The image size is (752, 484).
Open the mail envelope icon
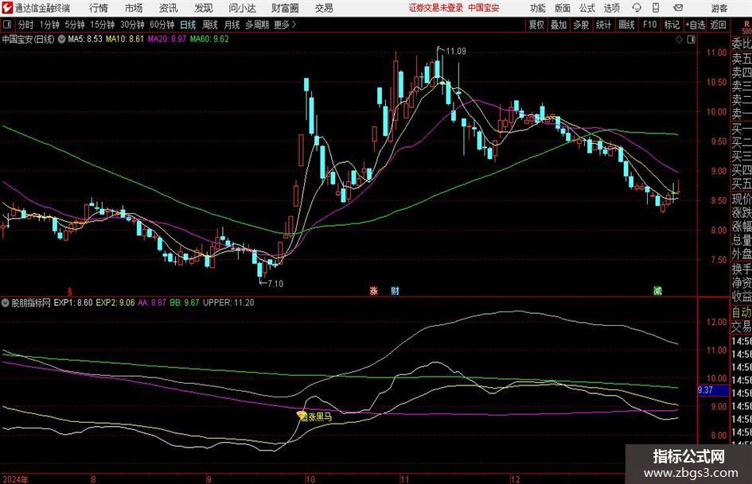click(x=678, y=8)
